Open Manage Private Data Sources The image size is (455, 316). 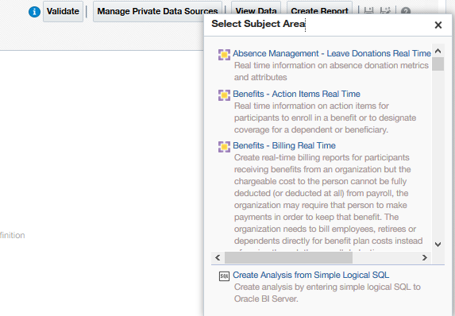pos(157,11)
